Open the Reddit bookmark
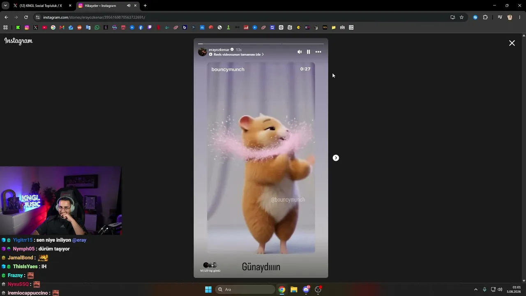This screenshot has width=526, height=296. coord(79,28)
